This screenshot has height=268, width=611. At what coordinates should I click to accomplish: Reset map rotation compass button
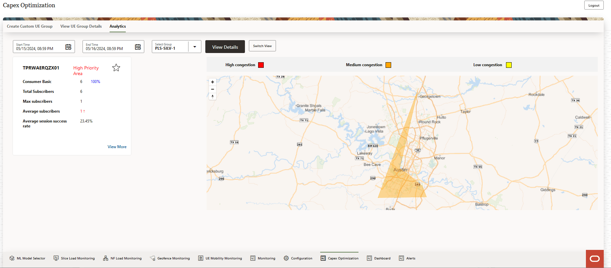coord(213,96)
